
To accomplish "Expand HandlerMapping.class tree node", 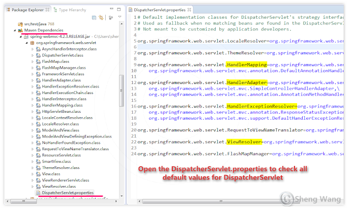I will tap(32, 105).
